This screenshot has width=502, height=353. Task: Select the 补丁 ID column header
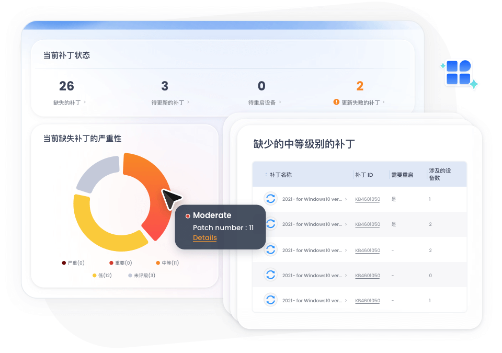(x=364, y=175)
